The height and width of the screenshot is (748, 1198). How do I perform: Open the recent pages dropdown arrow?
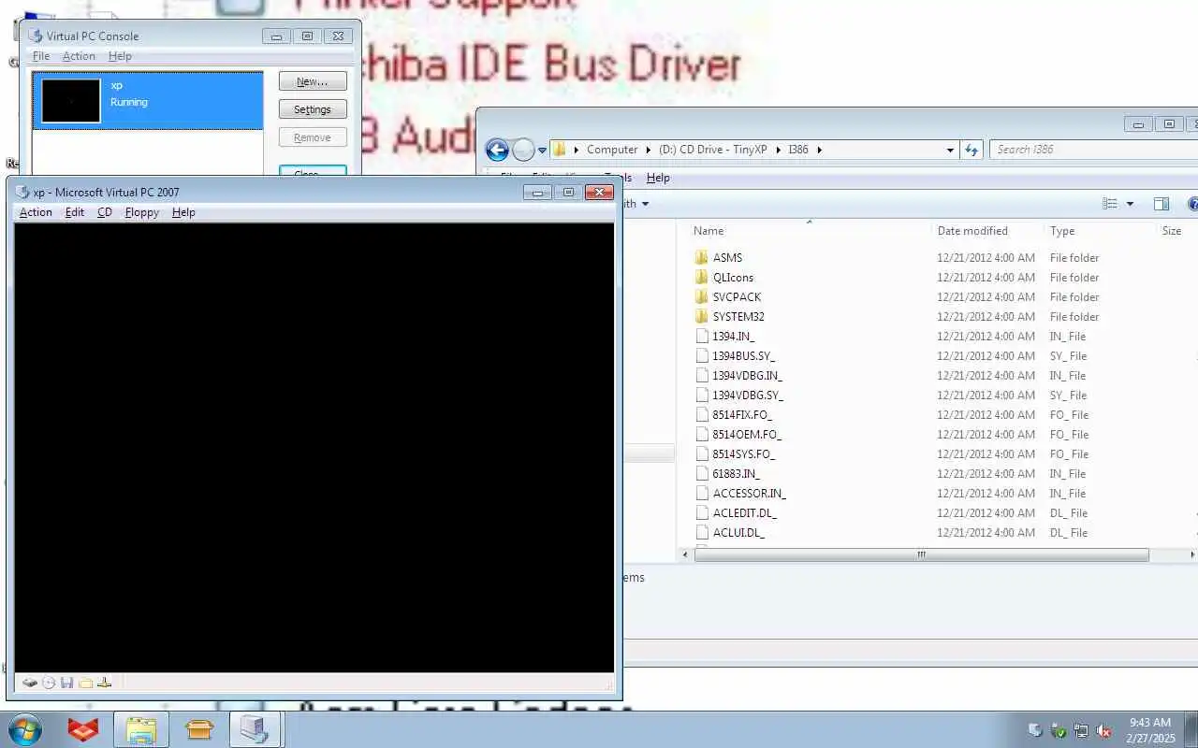point(542,151)
